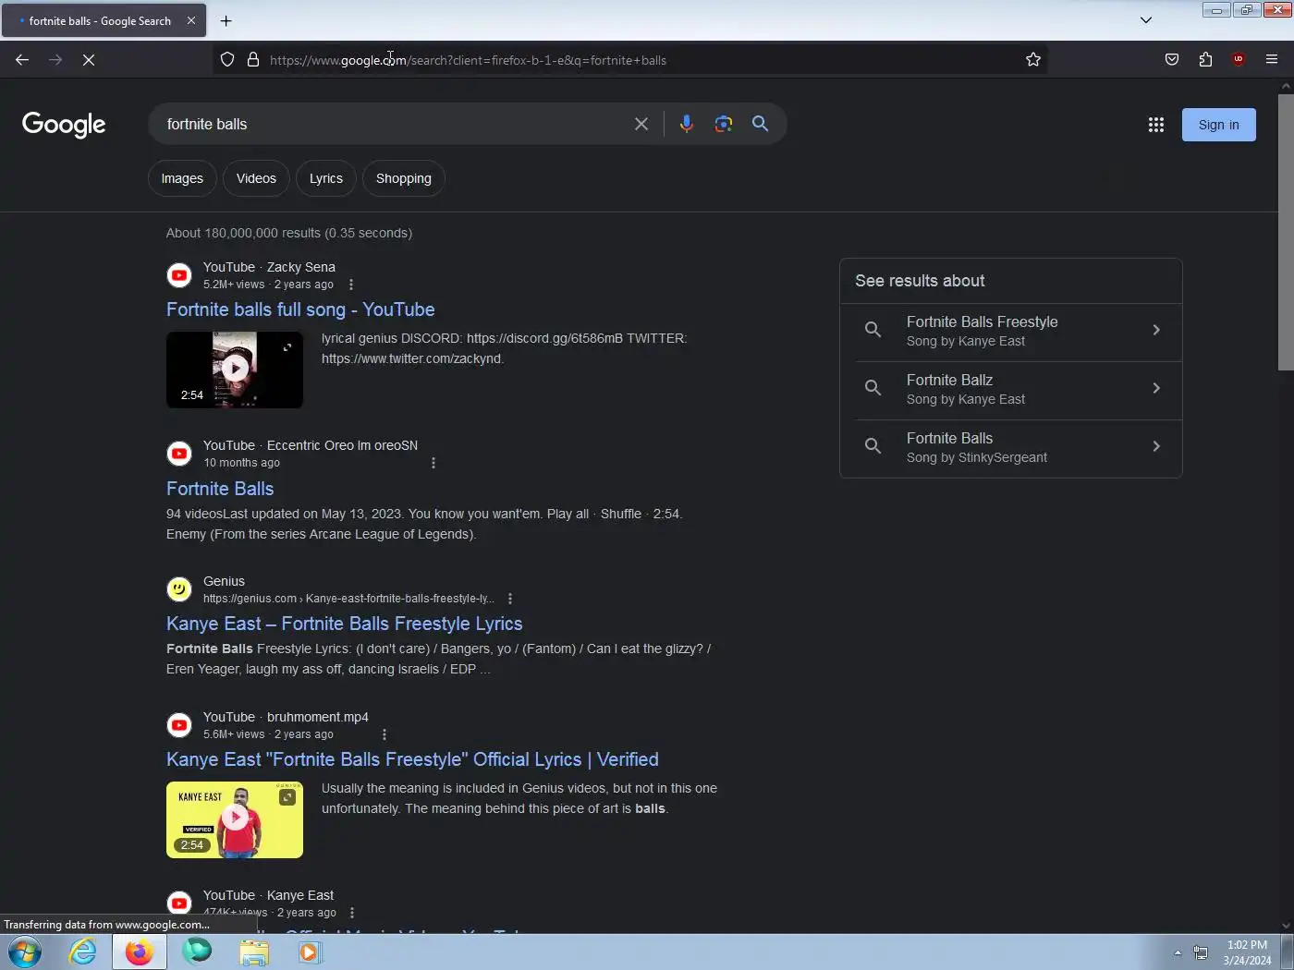1294x970 pixels.
Task: Open options for bruhmoment.mp4 result
Action: click(x=385, y=734)
